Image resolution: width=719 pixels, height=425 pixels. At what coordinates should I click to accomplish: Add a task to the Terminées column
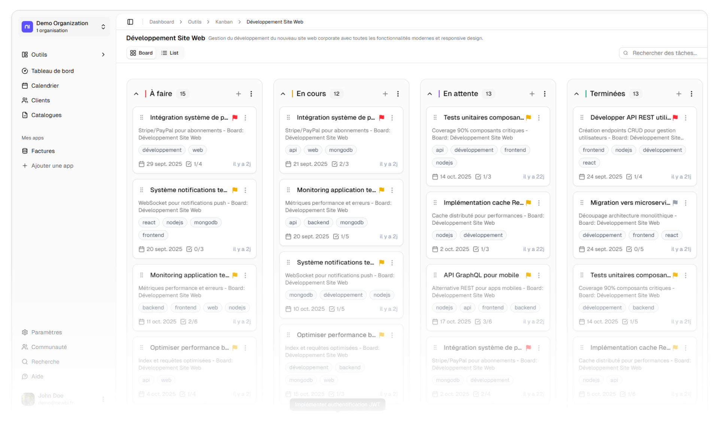pos(679,94)
